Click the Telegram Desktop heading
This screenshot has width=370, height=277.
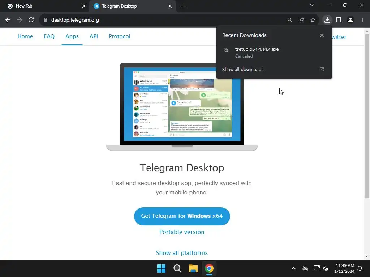coord(182,168)
